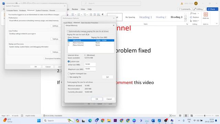This screenshot has width=220, height=124.
Task: Click OK in the Virtual Memory dialog
Action: (x=97, y=99)
